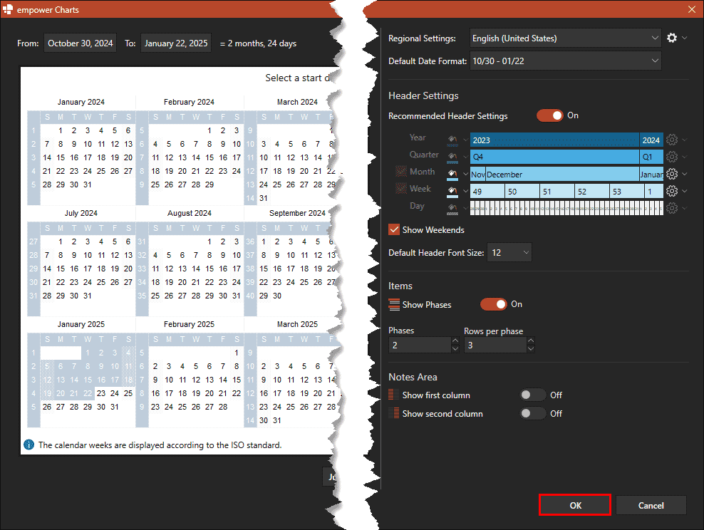Screen dimensions: 704x530
Task: Enable Show second column in Notes Area
Action: pyautogui.click(x=533, y=412)
